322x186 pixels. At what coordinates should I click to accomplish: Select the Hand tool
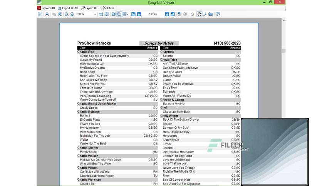pos(199,14)
